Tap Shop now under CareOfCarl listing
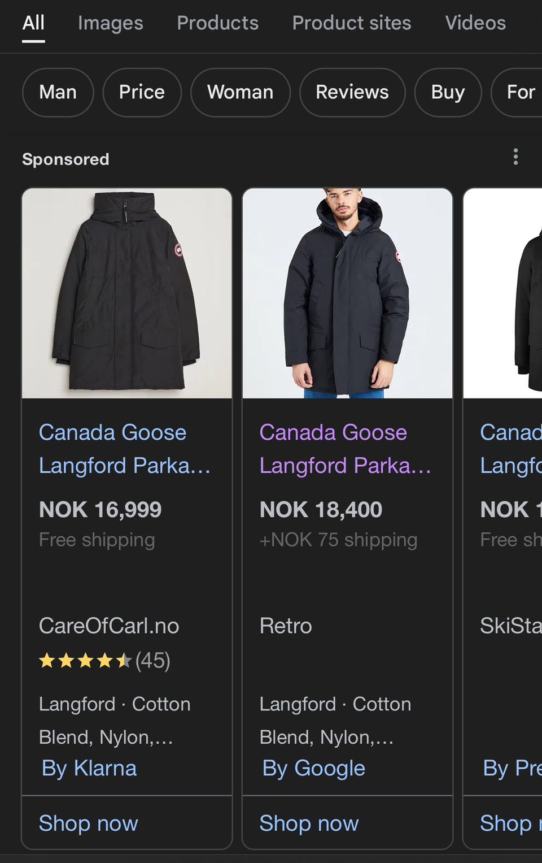 tap(89, 823)
